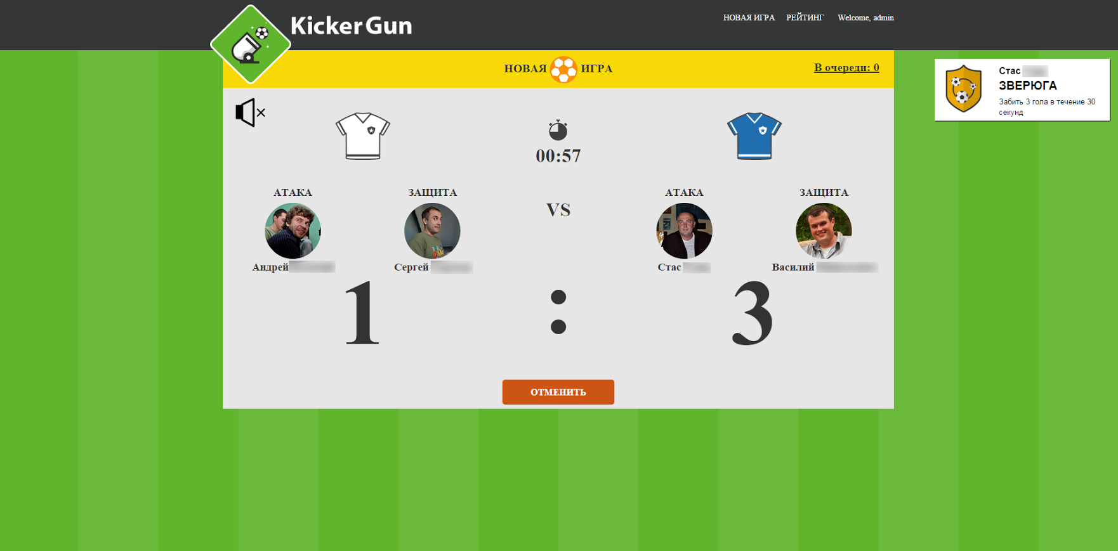The height and width of the screenshot is (551, 1118).
Task: Click the KickerGun cannon logo
Action: tap(251, 44)
